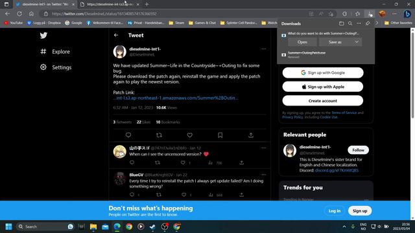
Task: Open the Windows Start menu
Action: pyautogui.click(x=8, y=227)
